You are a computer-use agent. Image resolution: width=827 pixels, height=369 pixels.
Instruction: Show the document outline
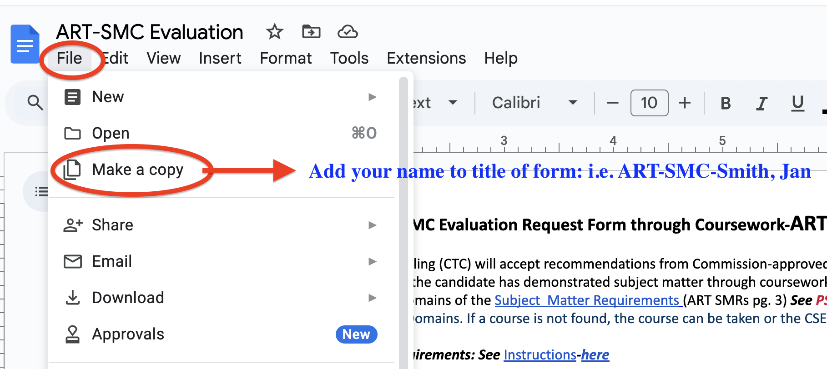(x=40, y=191)
